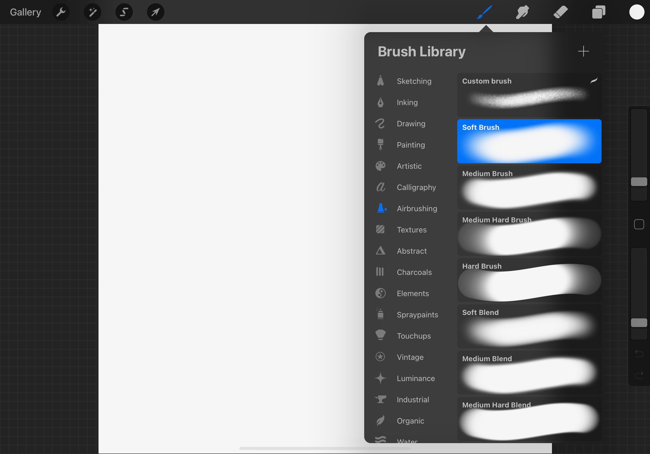Screen dimensions: 650x454
Task: Open the Vintage brush set
Action: click(410, 357)
